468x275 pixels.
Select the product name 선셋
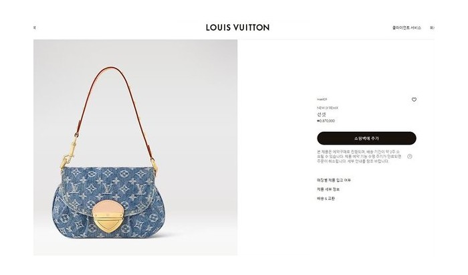tap(321, 114)
